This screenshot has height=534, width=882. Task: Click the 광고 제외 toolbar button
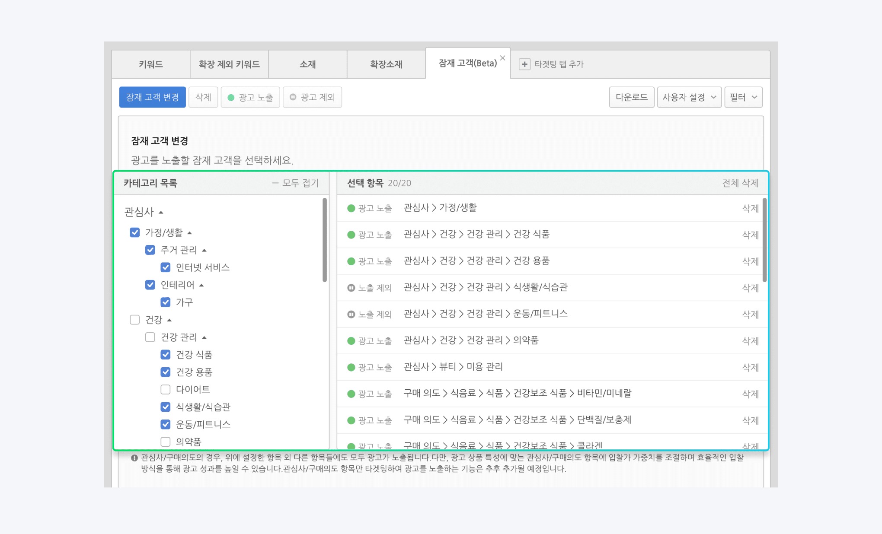click(x=312, y=97)
